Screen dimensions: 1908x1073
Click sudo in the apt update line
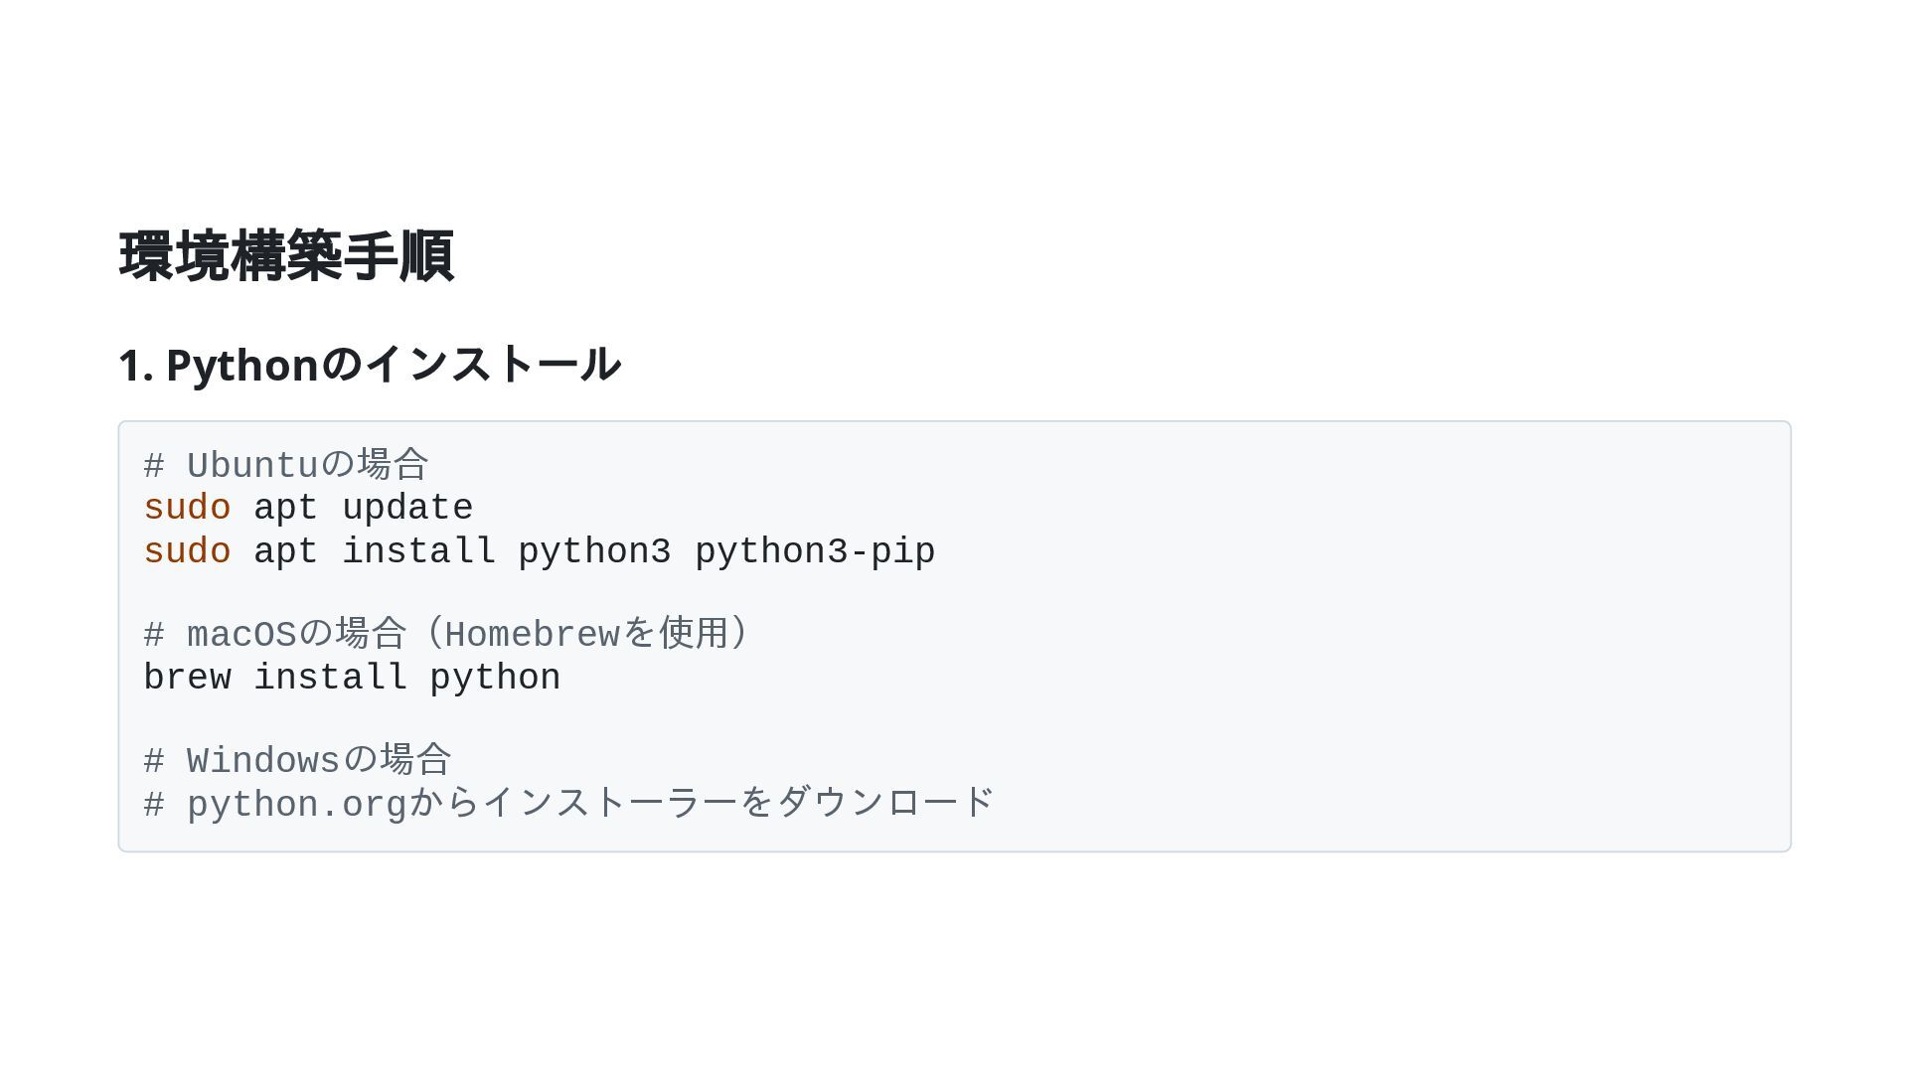pyautogui.click(x=187, y=509)
